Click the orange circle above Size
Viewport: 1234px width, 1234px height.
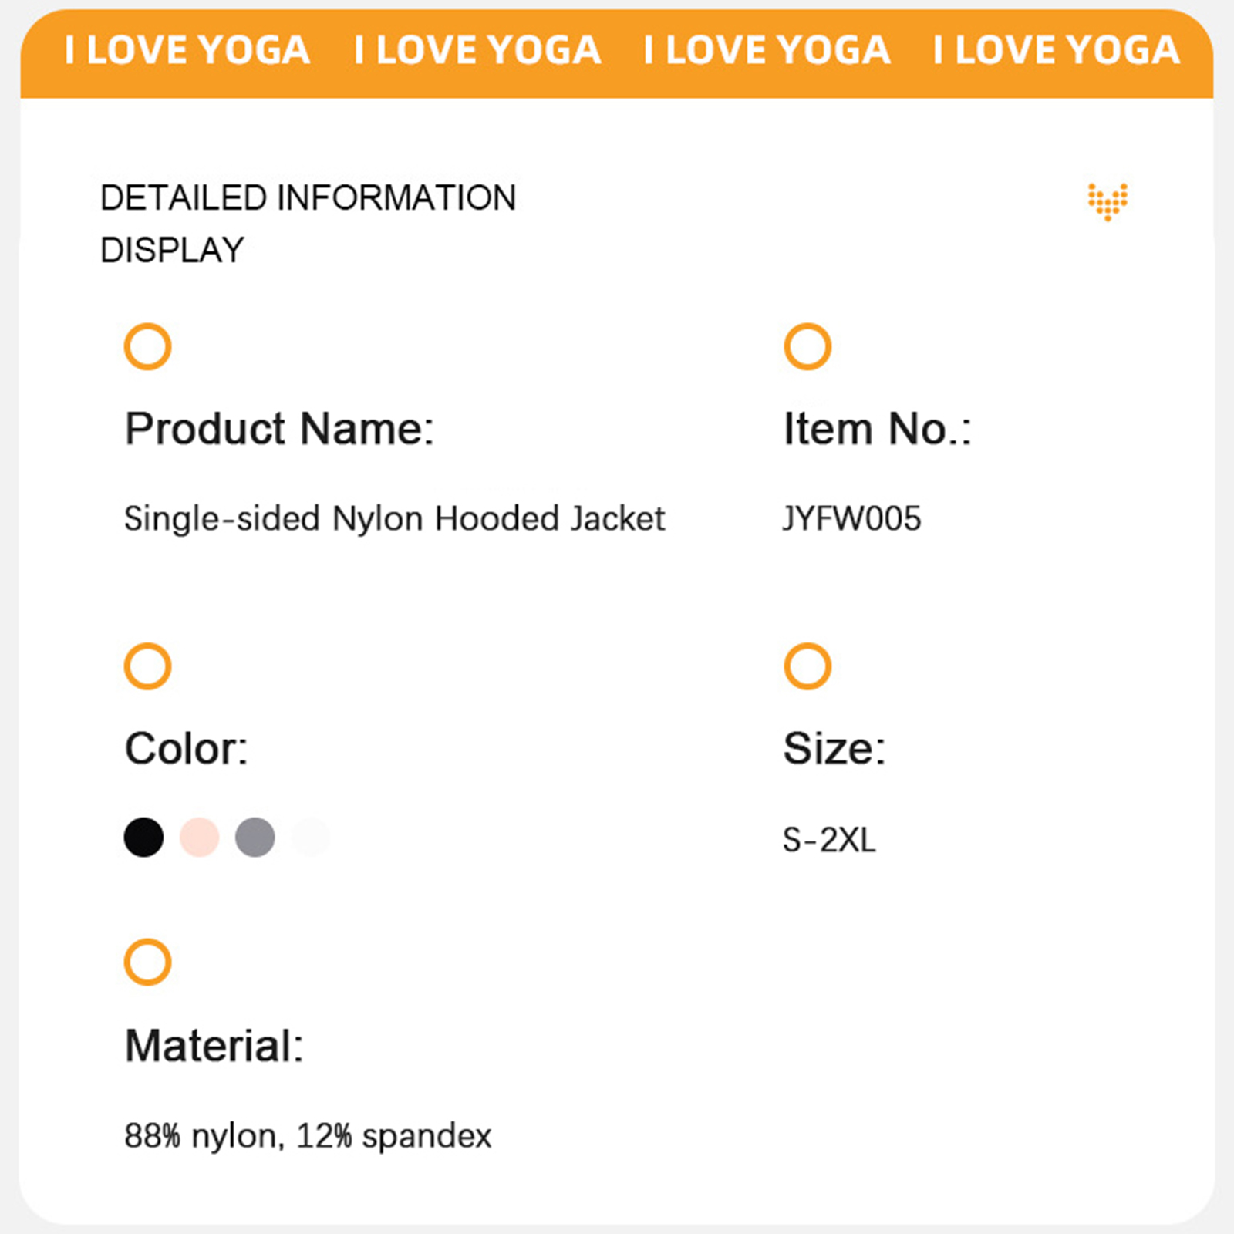tap(807, 666)
